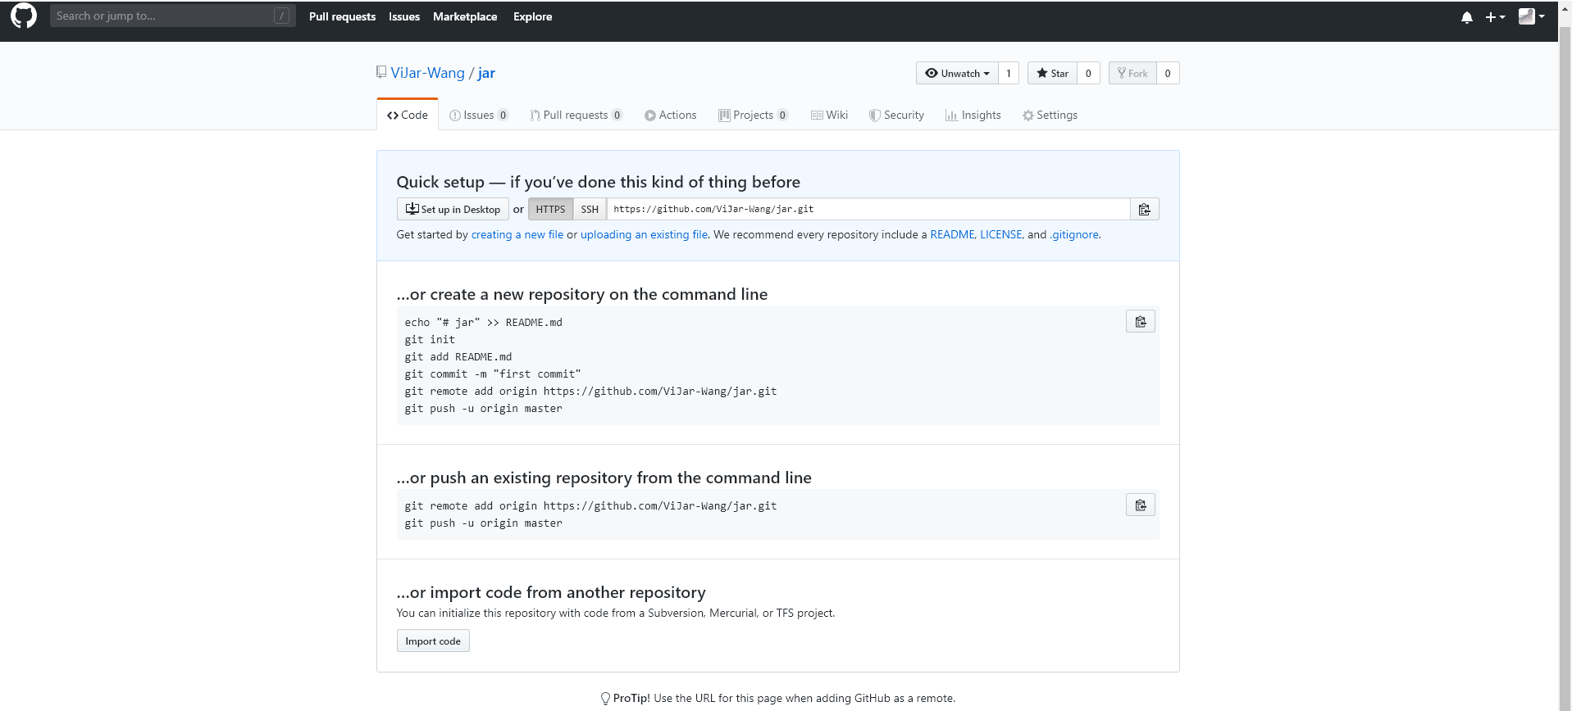Go to the Issues tab
Viewport: 1572px width, 711px height.
(479, 115)
